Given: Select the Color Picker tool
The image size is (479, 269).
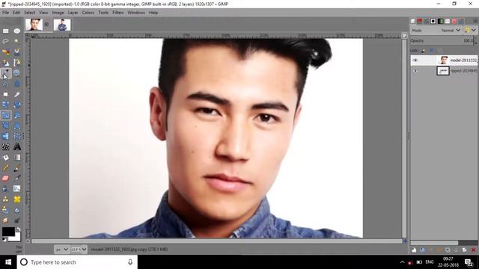Looking at the screenshot, I should [6, 73].
